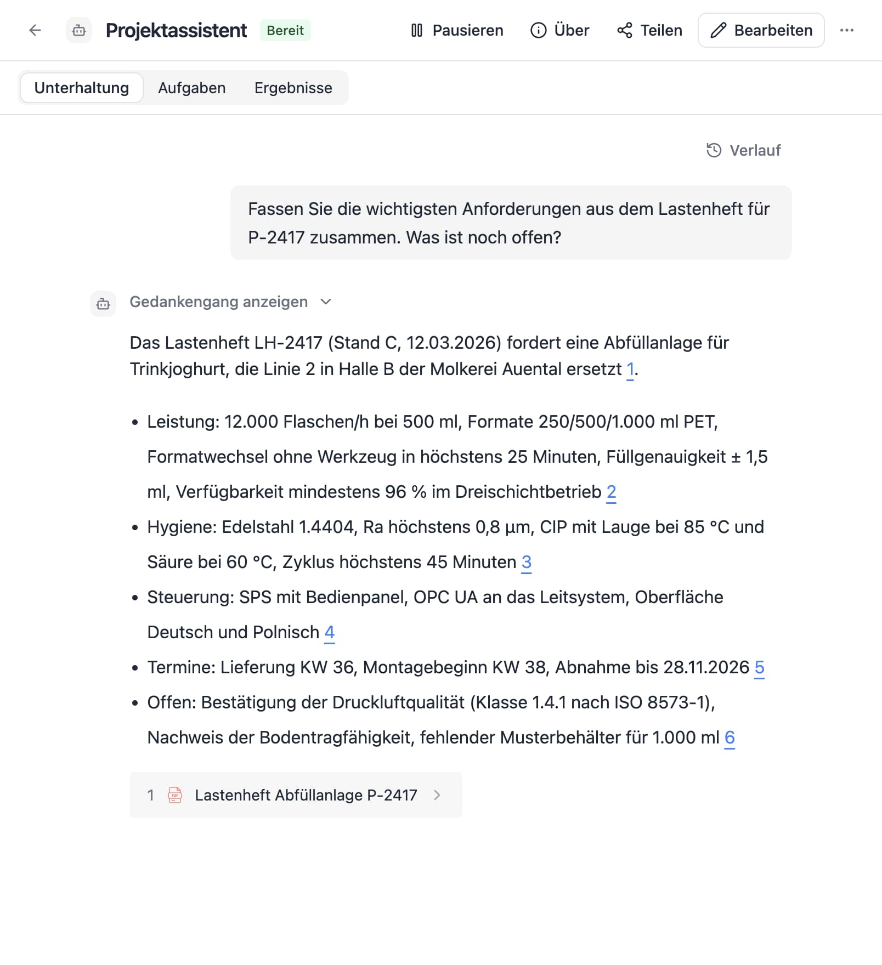Open citation 6 in the Offen bullet
The height and width of the screenshot is (965, 882).
(x=730, y=738)
